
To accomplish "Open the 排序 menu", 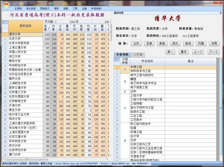I will click(x=56, y=9).
